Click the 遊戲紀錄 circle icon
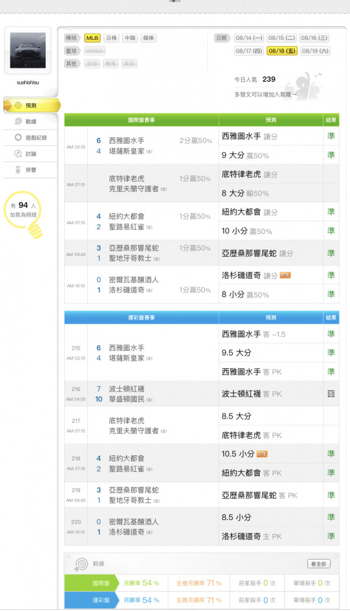This screenshot has width=350, height=611. coord(18,137)
